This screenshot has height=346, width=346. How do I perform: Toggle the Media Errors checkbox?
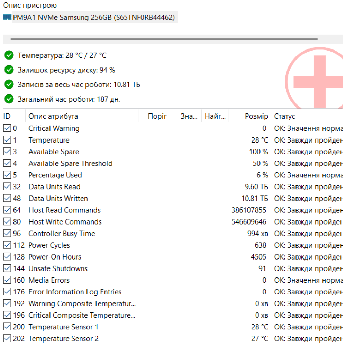7,281
